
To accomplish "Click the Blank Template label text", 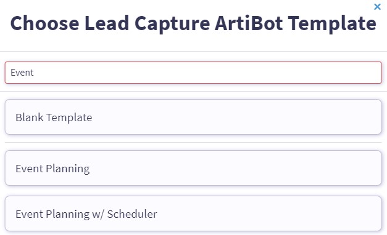I will click(54, 117).
